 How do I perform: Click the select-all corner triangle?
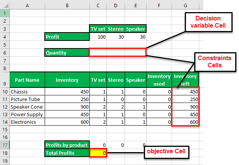tap(6, 6)
